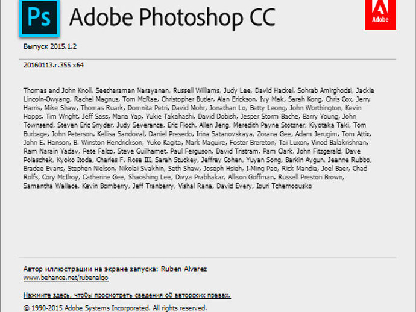Click the name "Jesper Storm Bache"

(269, 116)
